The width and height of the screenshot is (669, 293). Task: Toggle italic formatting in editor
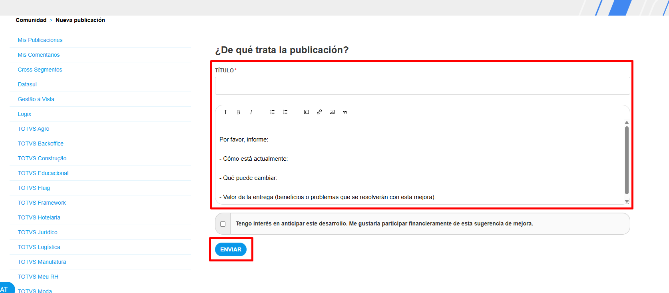251,112
